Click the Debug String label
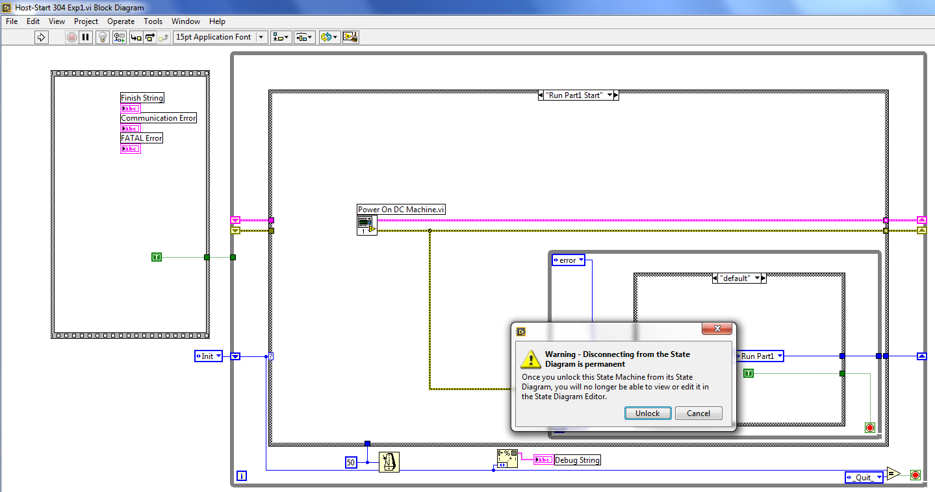The image size is (935, 492). (577, 460)
